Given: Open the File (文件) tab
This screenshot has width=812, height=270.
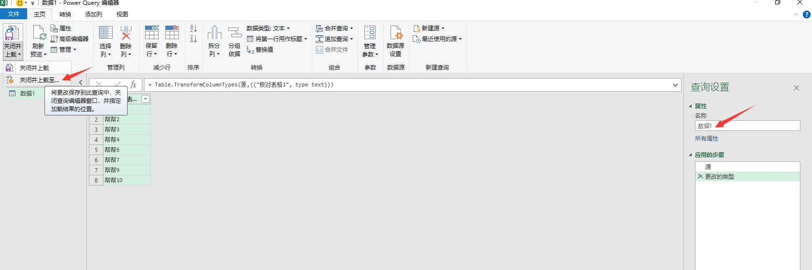Looking at the screenshot, I should (14, 14).
